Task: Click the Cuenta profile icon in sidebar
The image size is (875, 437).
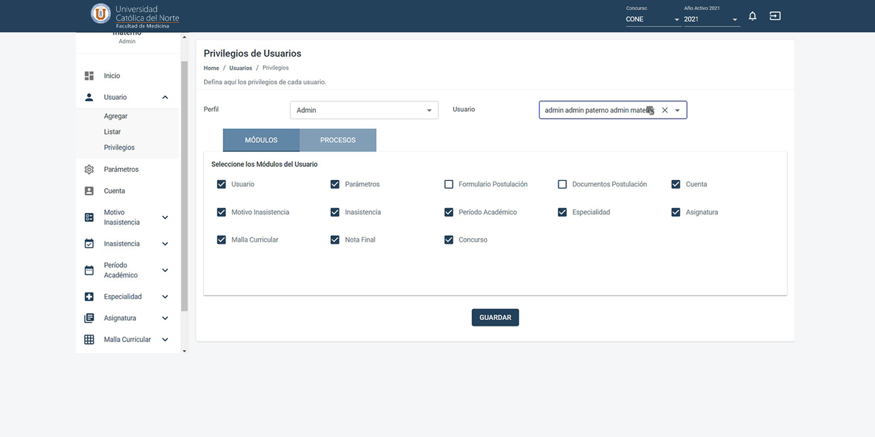Action: [89, 191]
